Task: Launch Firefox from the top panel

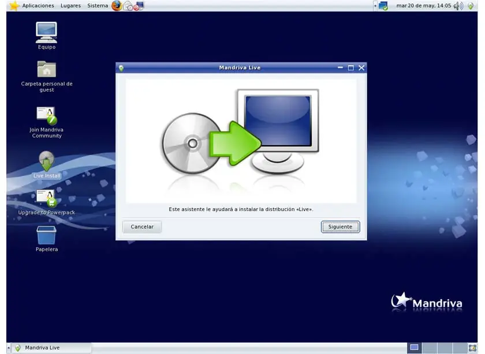Action: (x=117, y=6)
